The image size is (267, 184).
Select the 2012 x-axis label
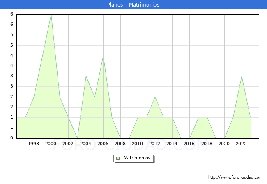(154, 144)
